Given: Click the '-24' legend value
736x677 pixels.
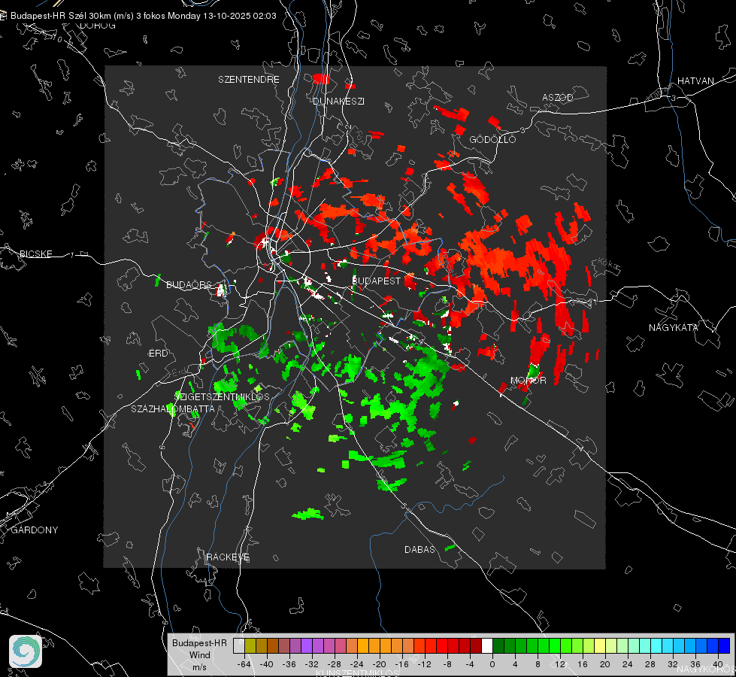Looking at the screenshot, I should click(x=357, y=664).
